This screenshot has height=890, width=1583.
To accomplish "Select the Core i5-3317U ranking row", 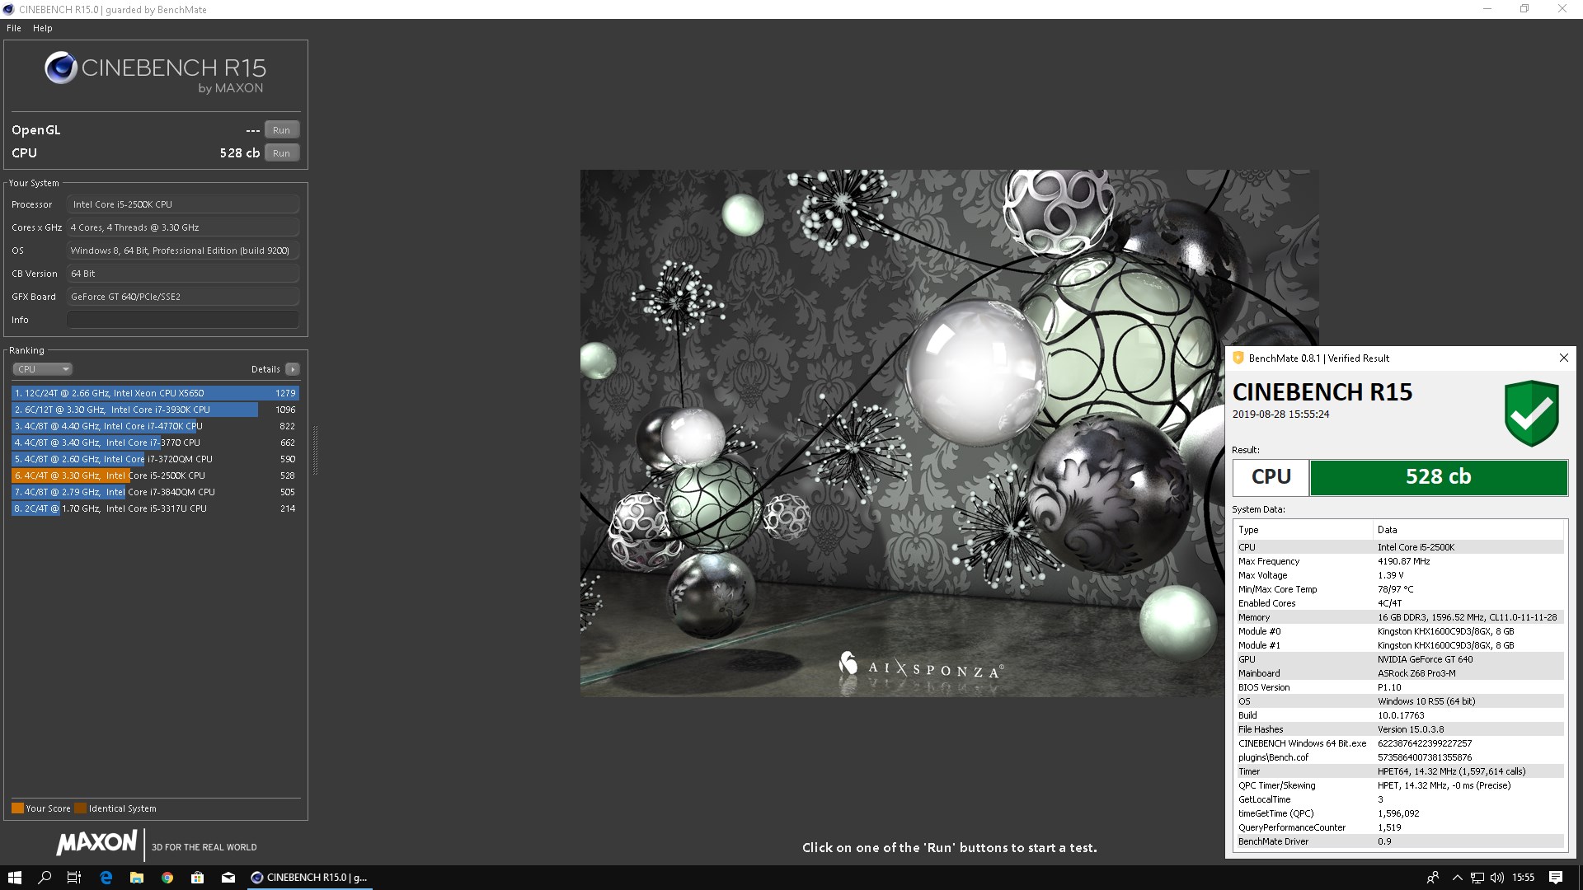I will tap(155, 508).
